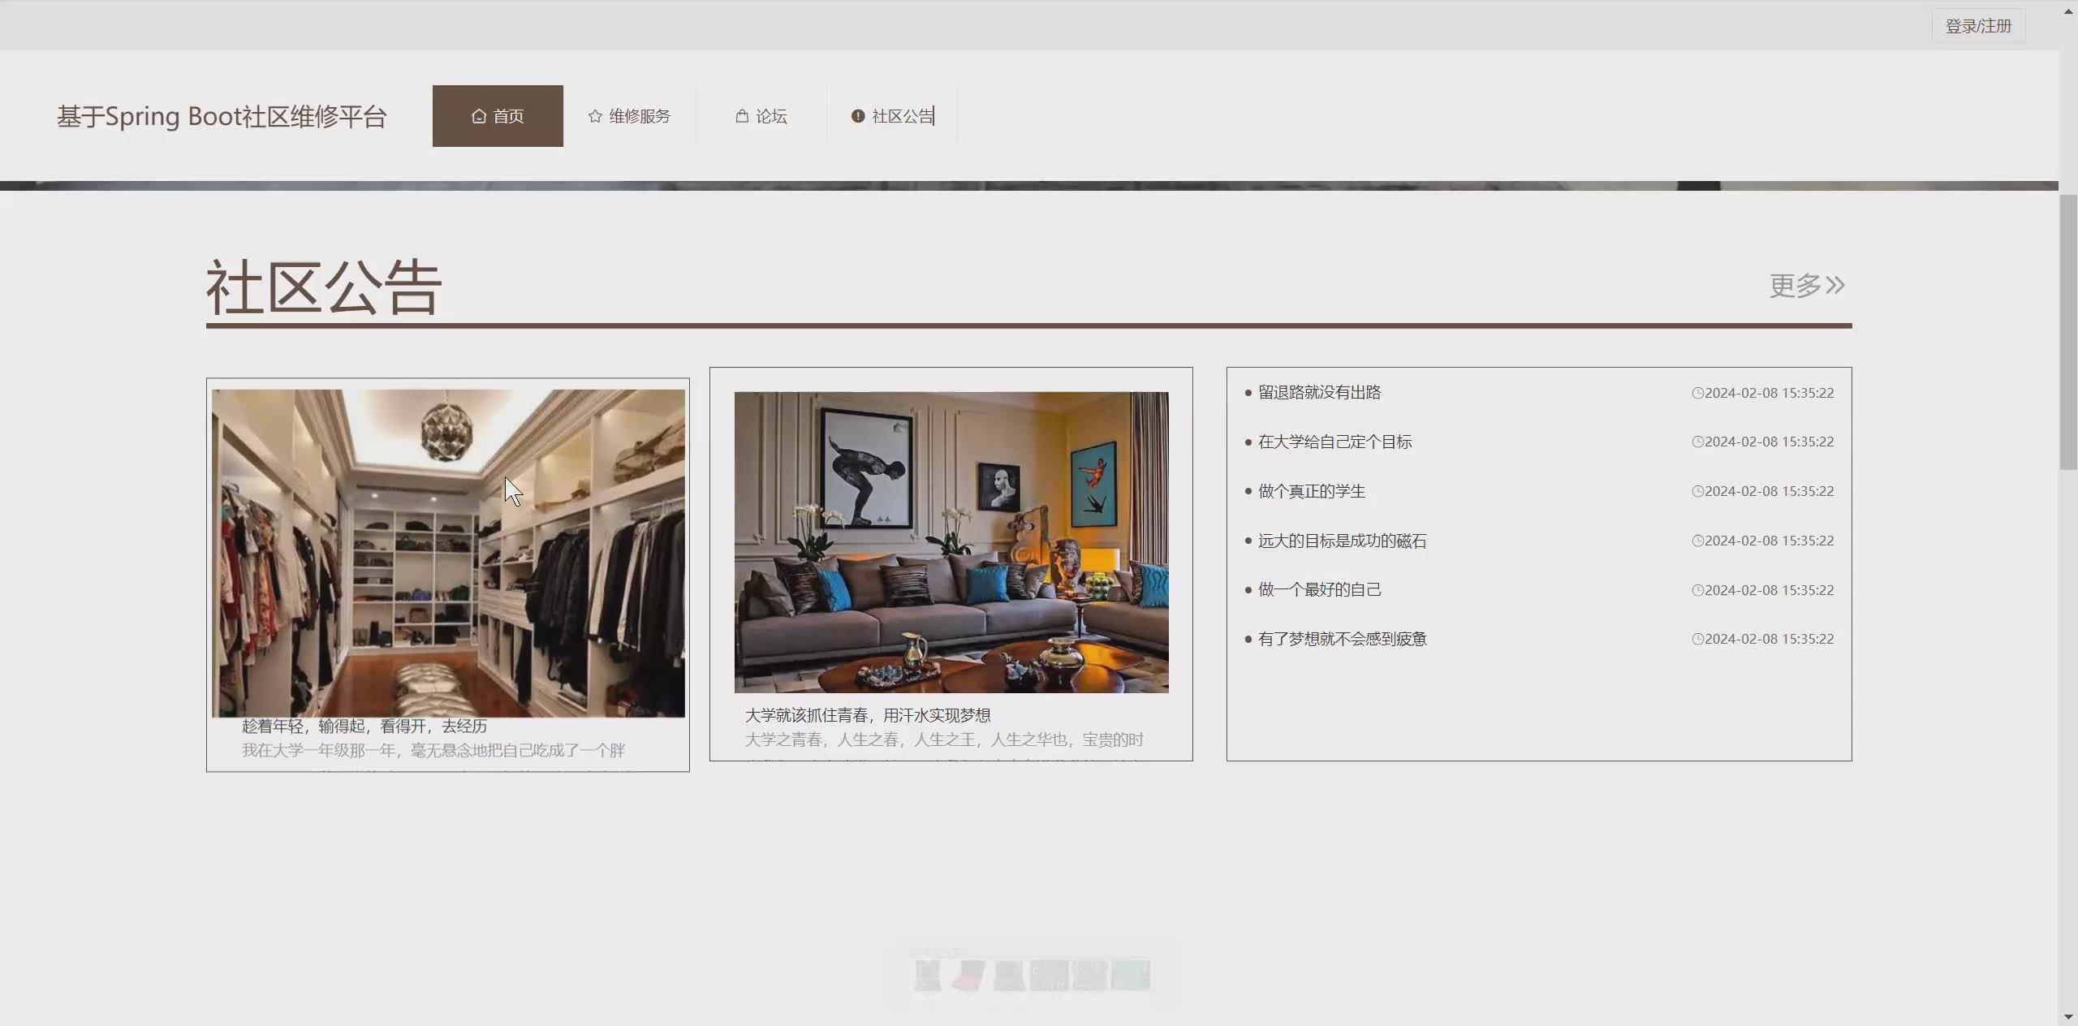Screen dimensions: 2078x1026
Task: Click the star icon beside 维修服务
Action: click(x=595, y=116)
